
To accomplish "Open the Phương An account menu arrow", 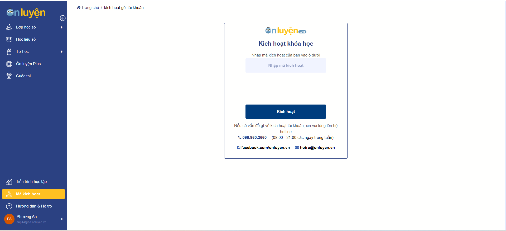I will (x=62, y=219).
